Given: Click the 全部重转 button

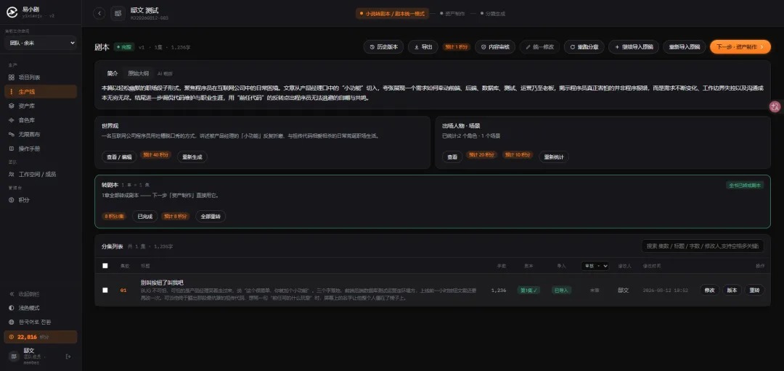Looking at the screenshot, I should [x=211, y=217].
